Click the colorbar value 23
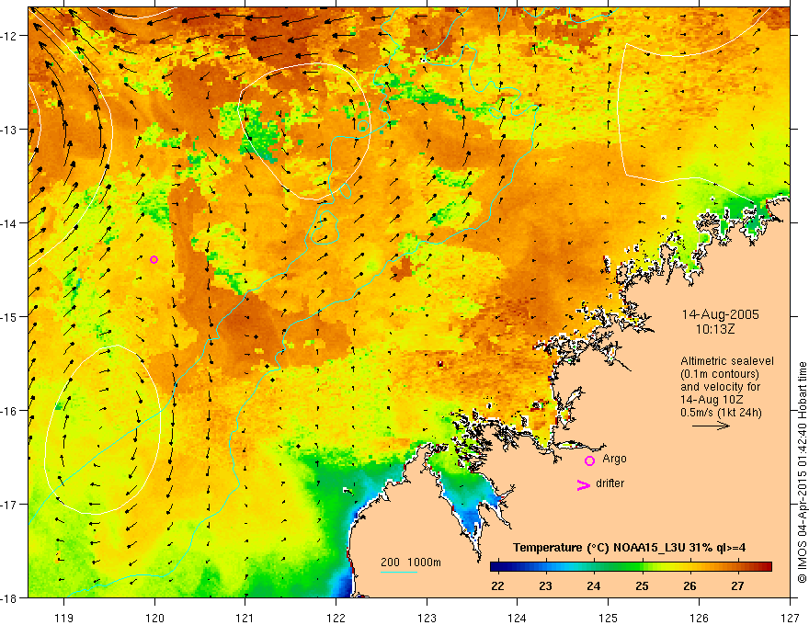 (545, 585)
